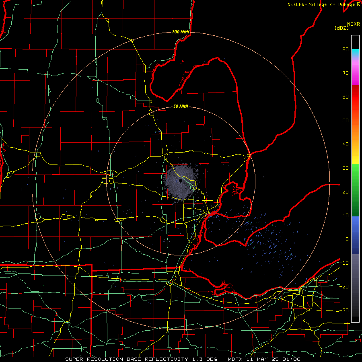Click the "[dBZ]" unit label
Viewport: 362px width, 362px height.
coord(341,28)
